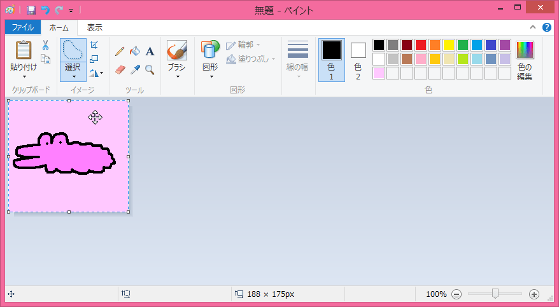Pick the orange color swatch
This screenshot has width=559, height=307.
435,45
